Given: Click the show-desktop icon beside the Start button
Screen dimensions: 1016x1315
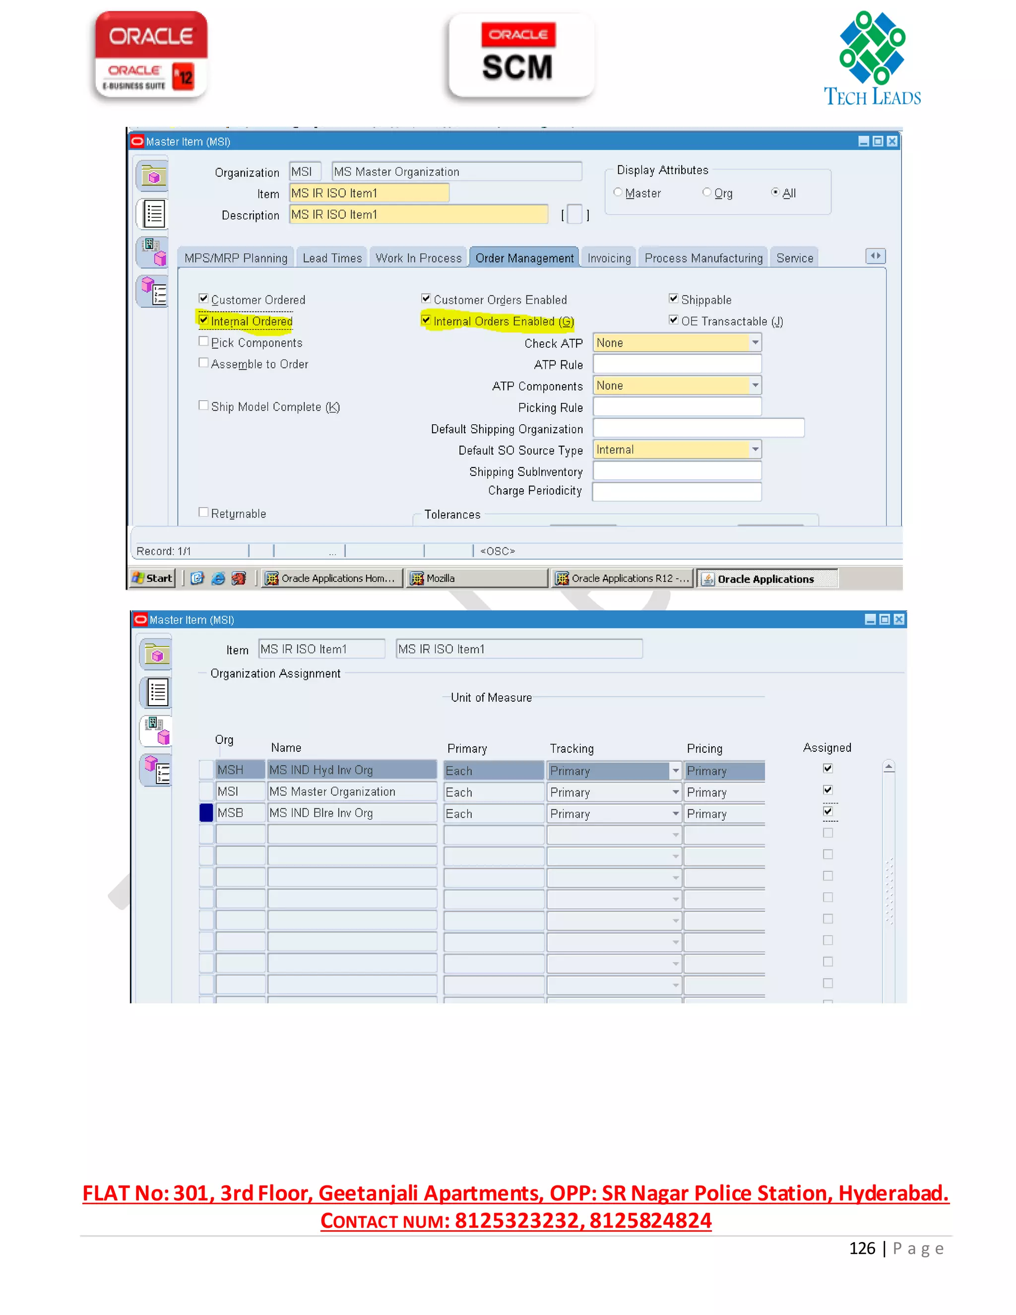Looking at the screenshot, I should tap(197, 579).
